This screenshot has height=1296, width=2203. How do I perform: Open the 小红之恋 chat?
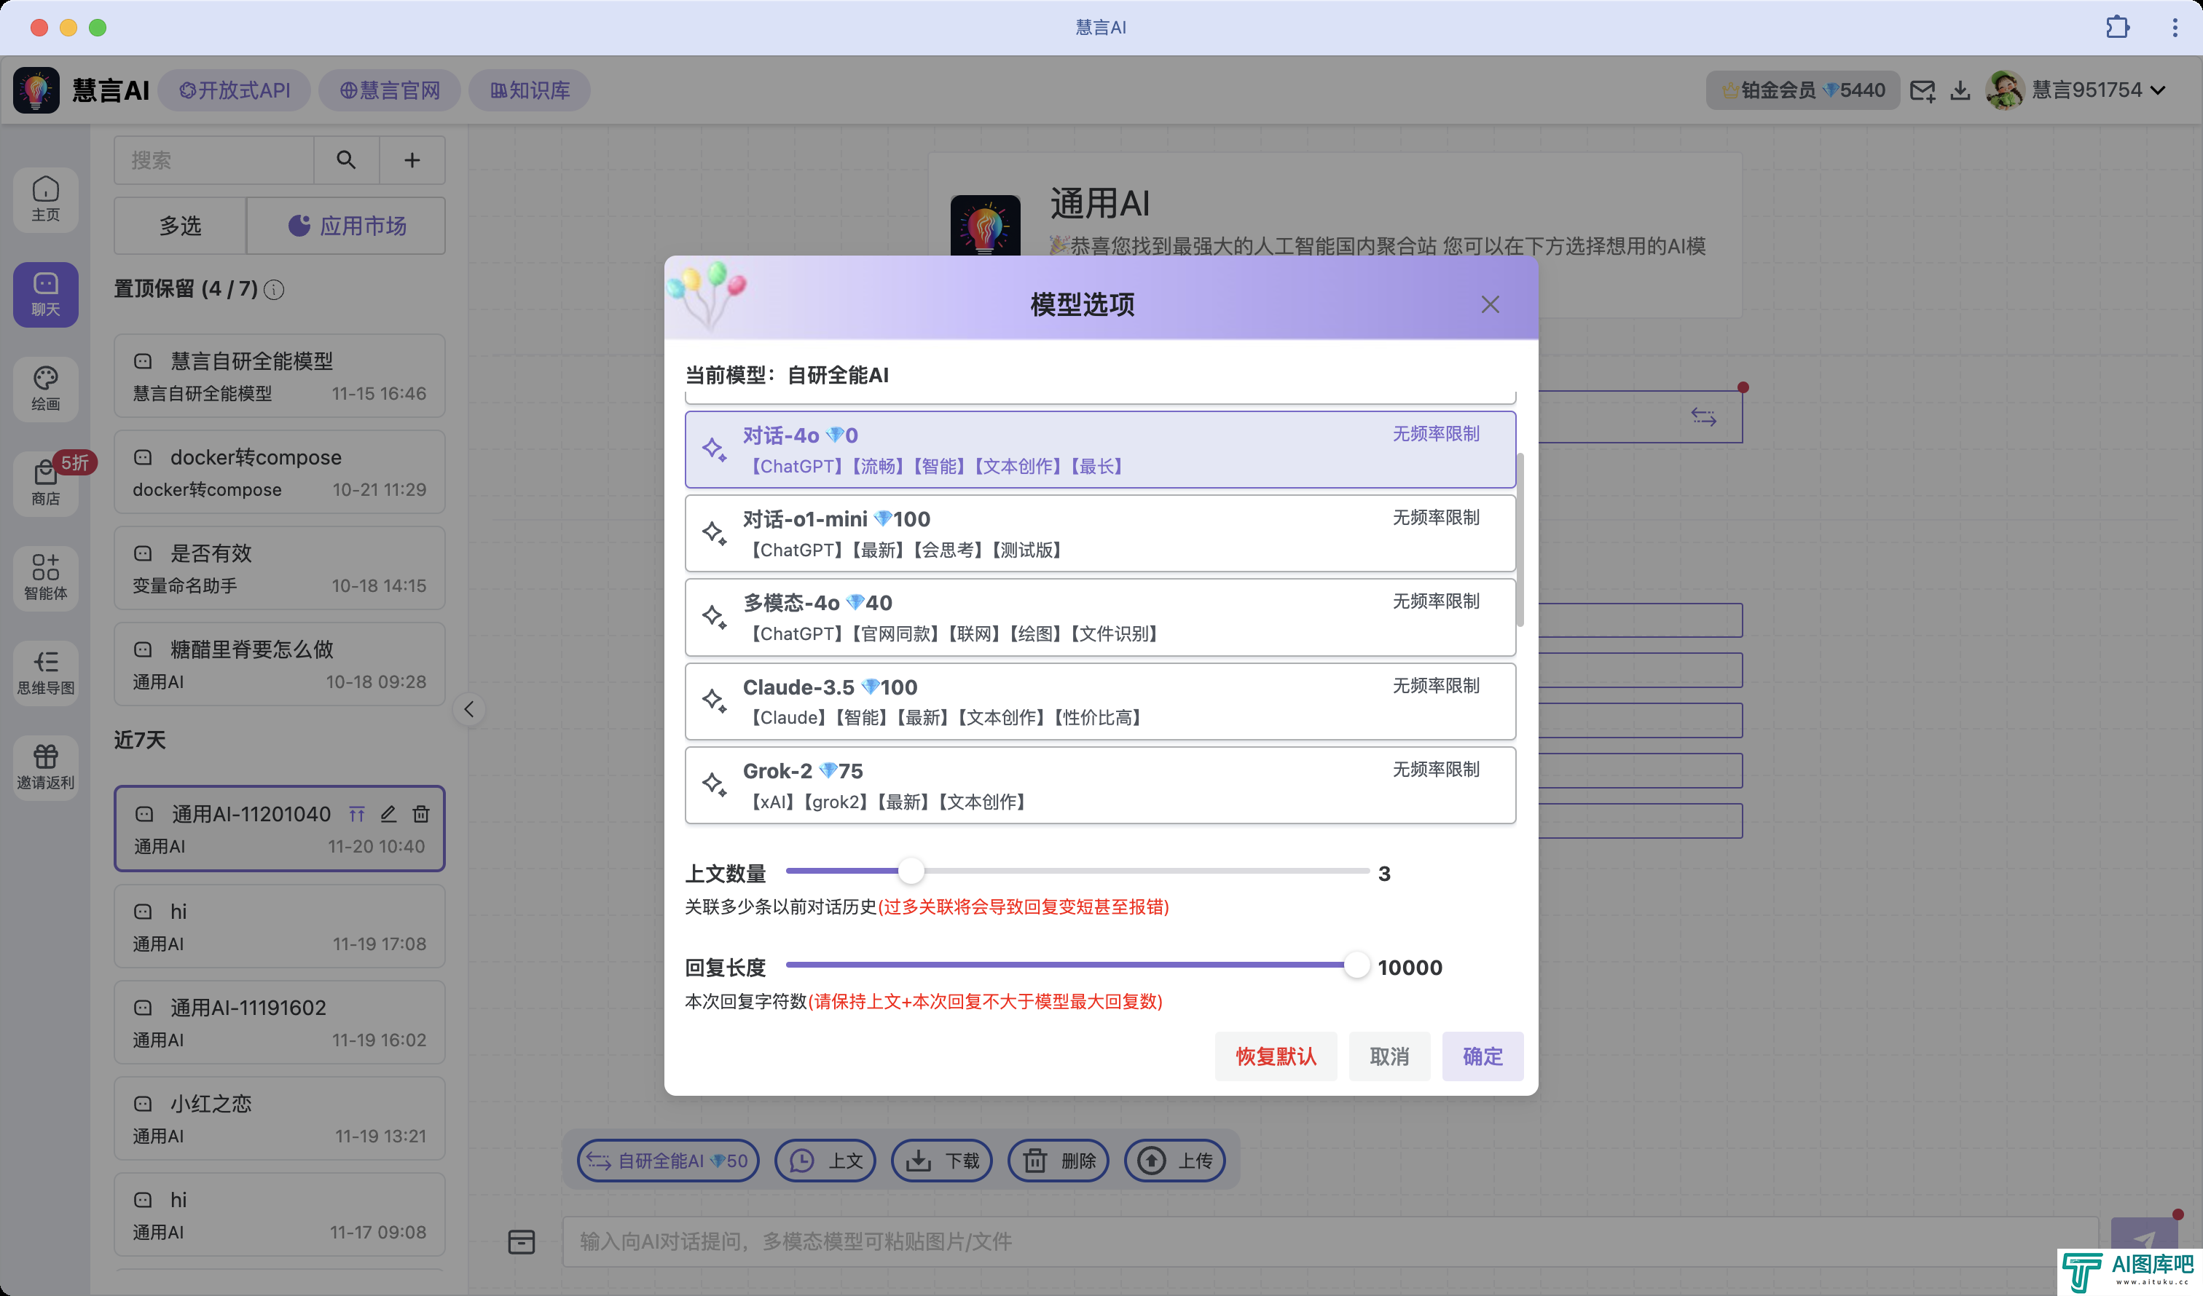pos(280,1118)
